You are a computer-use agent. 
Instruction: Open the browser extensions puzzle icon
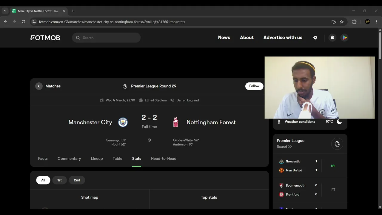355,22
